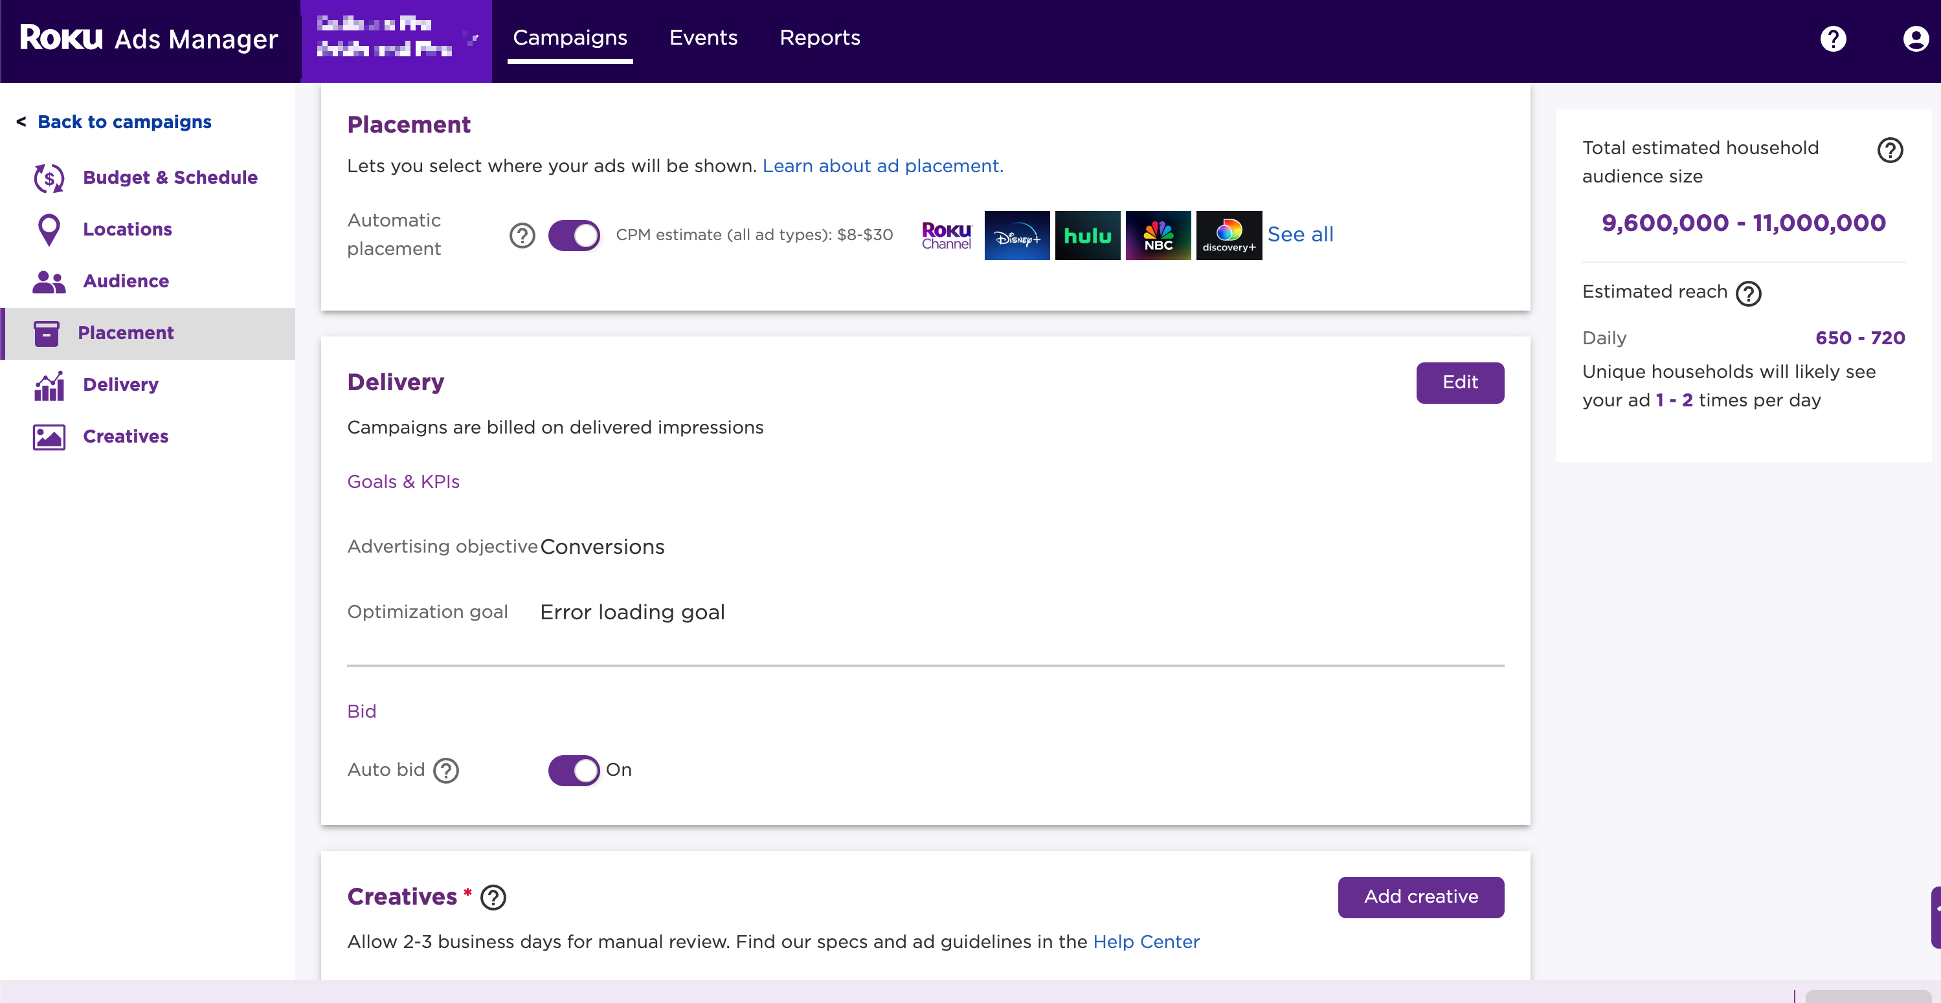Viewport: 1941px width, 1003px height.
Task: Open the Help Center link
Action: [1146, 943]
